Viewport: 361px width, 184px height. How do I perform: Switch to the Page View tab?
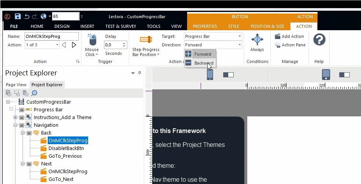[x=16, y=85]
